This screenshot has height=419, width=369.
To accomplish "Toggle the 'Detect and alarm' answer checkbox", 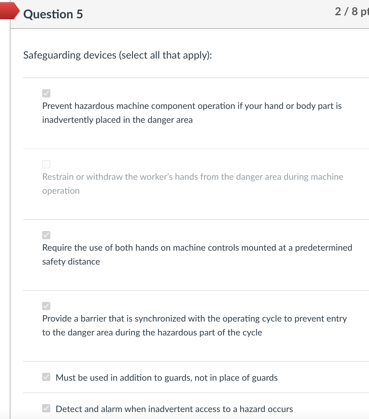I will tap(46, 409).
